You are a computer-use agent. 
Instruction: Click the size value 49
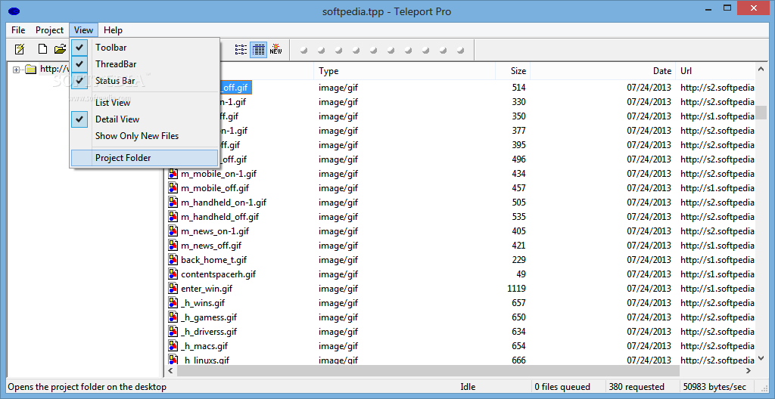point(521,274)
